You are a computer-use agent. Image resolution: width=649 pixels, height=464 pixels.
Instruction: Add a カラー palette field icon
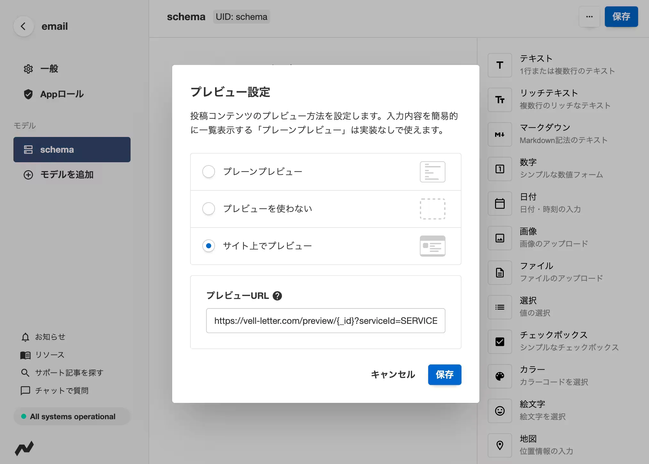(500, 376)
